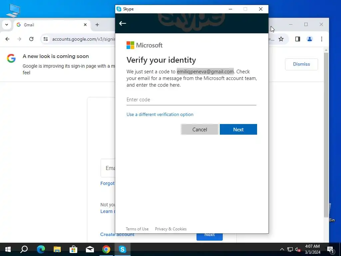341x256 pixels.
Task: Open Chrome side panel icon
Action: (297, 39)
